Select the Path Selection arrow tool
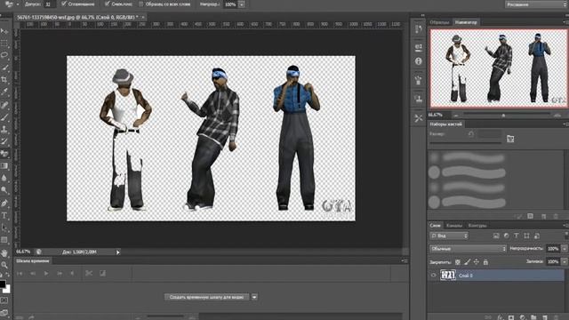Viewport: 569px width, 320px height. (x=4, y=228)
